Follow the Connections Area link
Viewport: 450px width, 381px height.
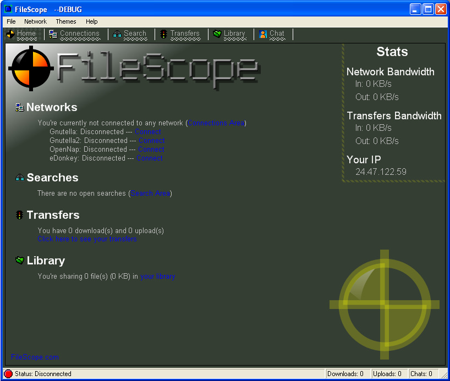pos(216,123)
